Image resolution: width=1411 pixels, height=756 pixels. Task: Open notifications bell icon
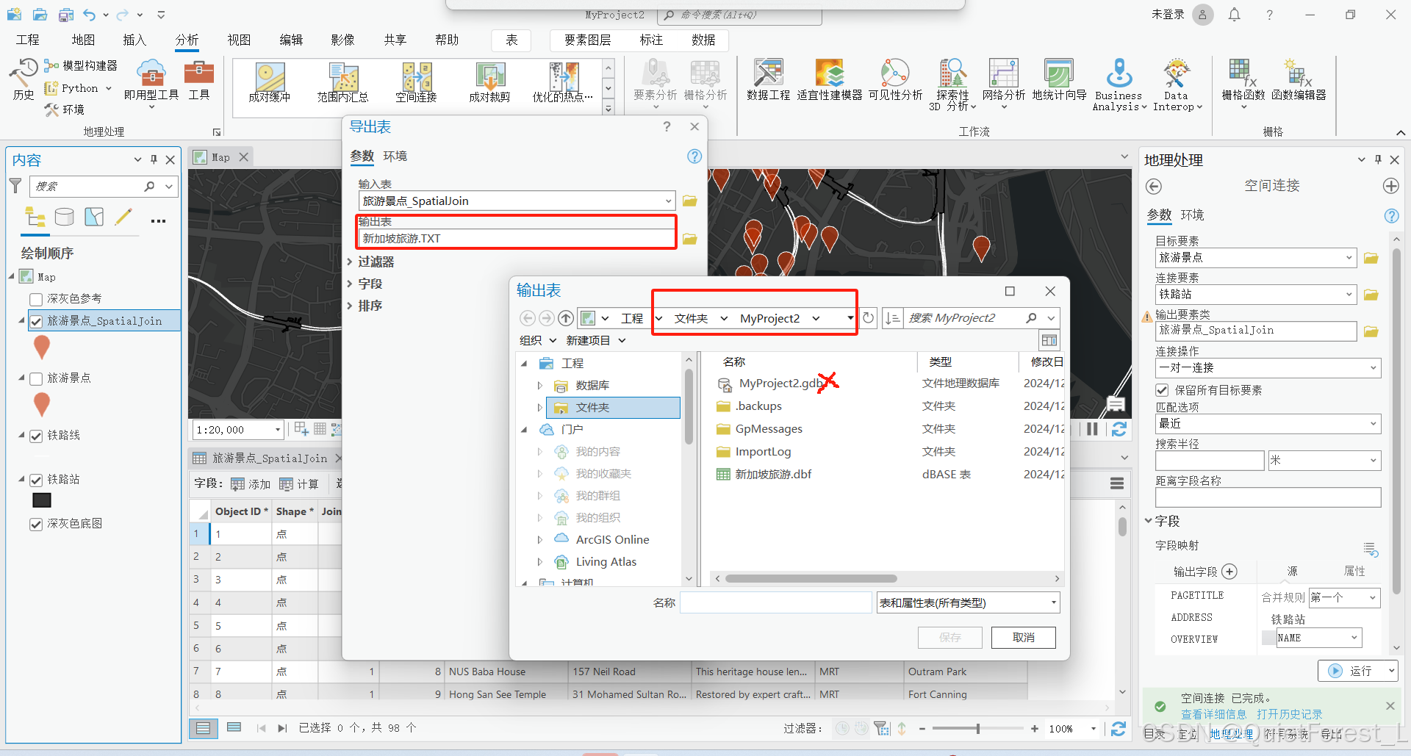[1235, 15]
